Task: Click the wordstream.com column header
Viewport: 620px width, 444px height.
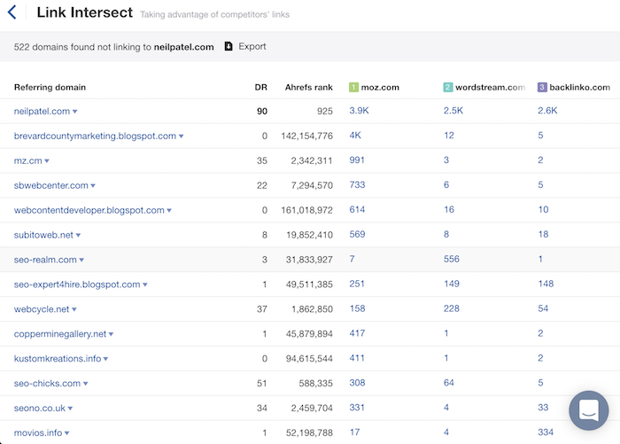Action: pyautogui.click(x=490, y=87)
